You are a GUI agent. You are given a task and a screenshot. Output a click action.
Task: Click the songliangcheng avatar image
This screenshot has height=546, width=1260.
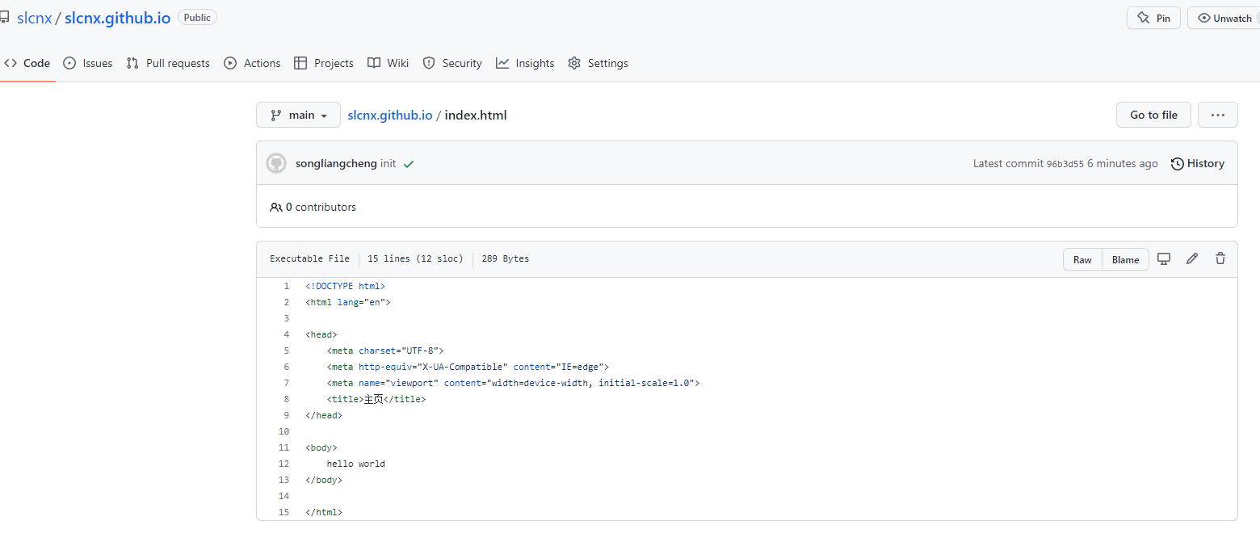(276, 163)
